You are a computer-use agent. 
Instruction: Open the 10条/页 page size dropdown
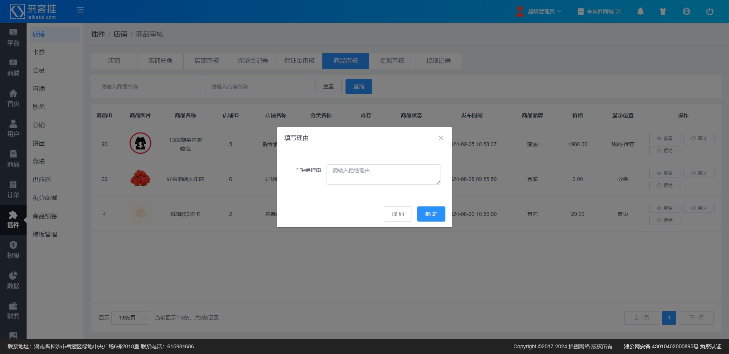tap(130, 318)
